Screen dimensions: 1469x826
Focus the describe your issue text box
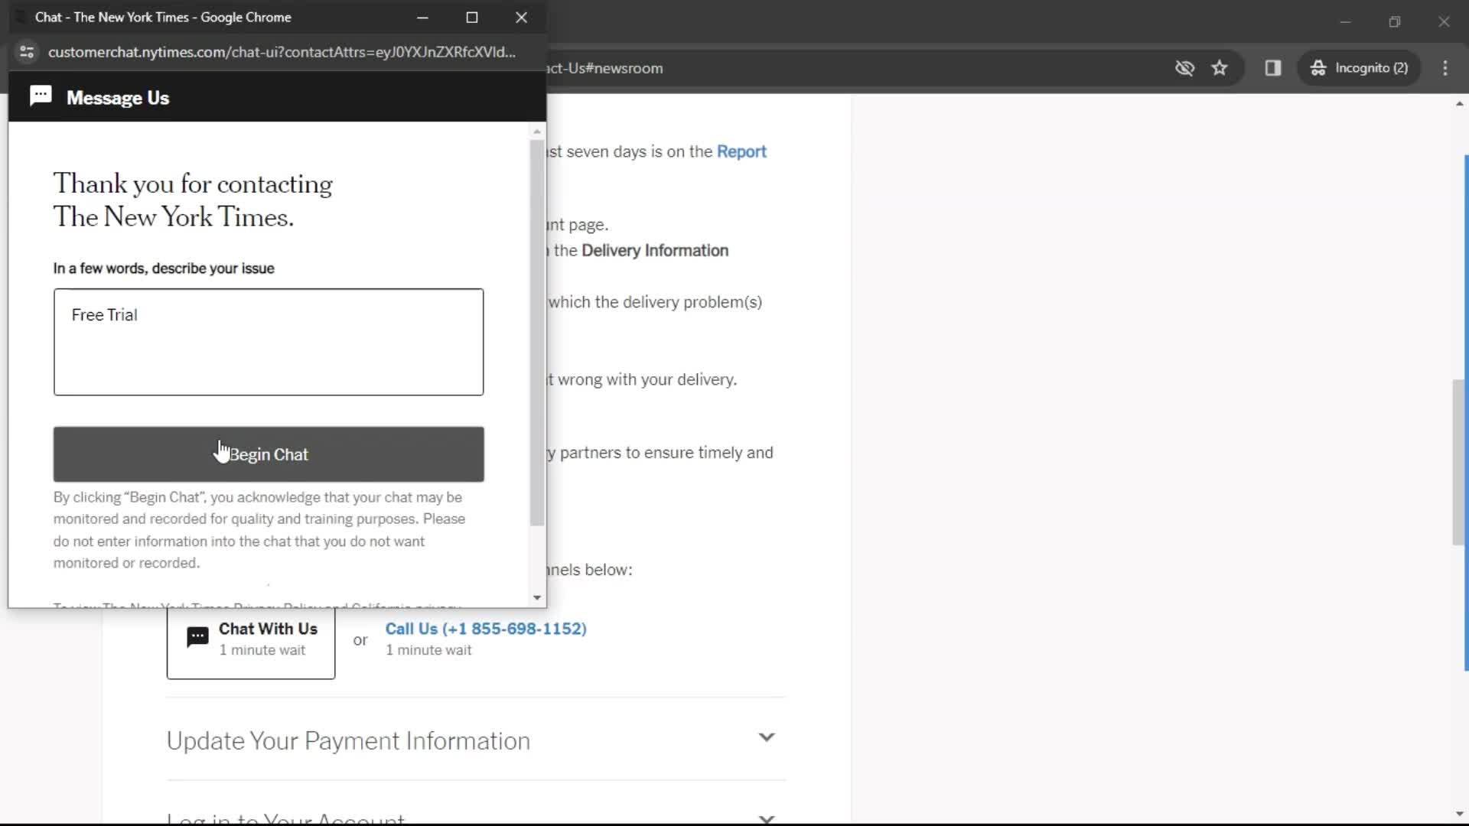tap(269, 342)
